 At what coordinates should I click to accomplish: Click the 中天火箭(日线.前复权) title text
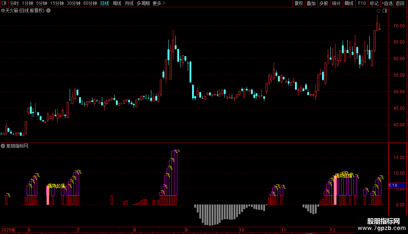click(x=23, y=11)
